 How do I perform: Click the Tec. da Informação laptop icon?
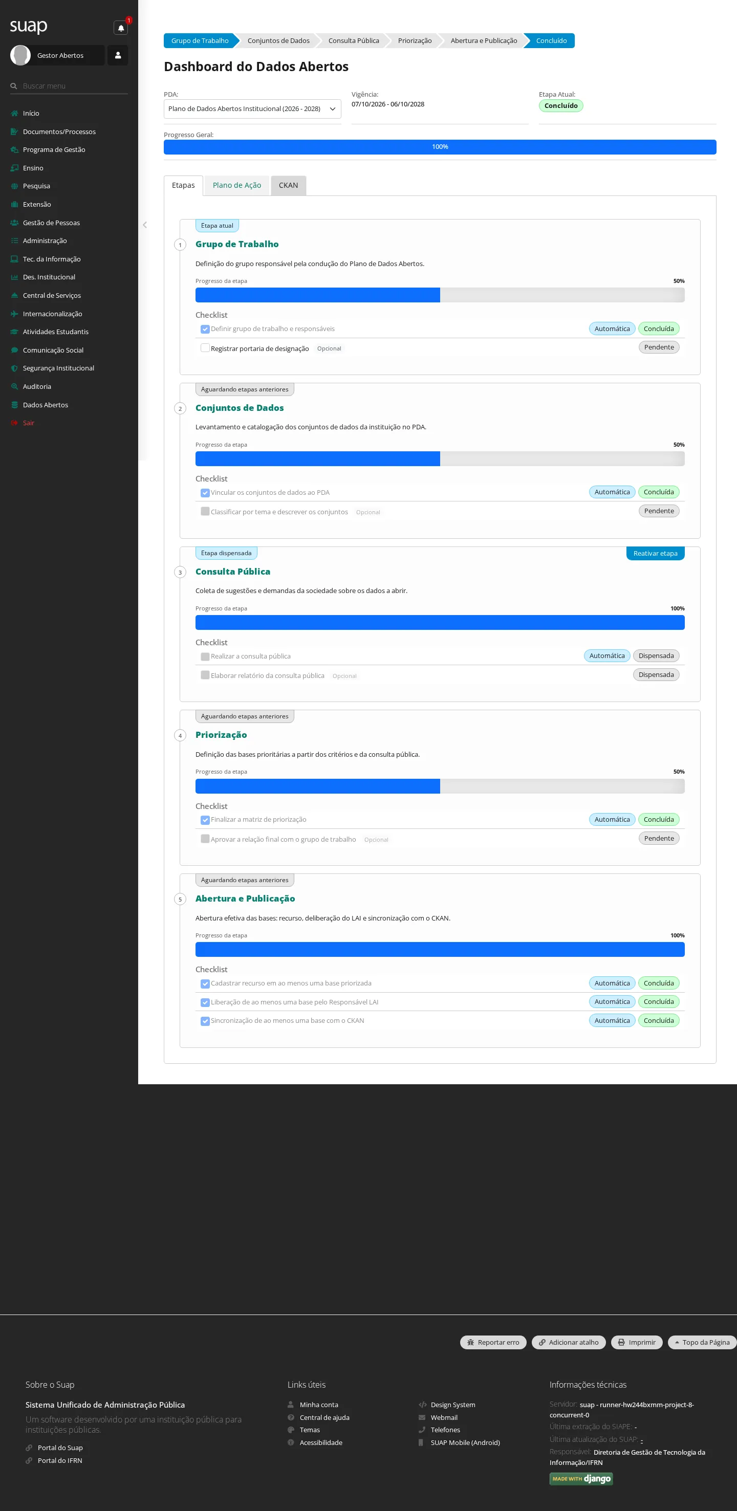(14, 259)
